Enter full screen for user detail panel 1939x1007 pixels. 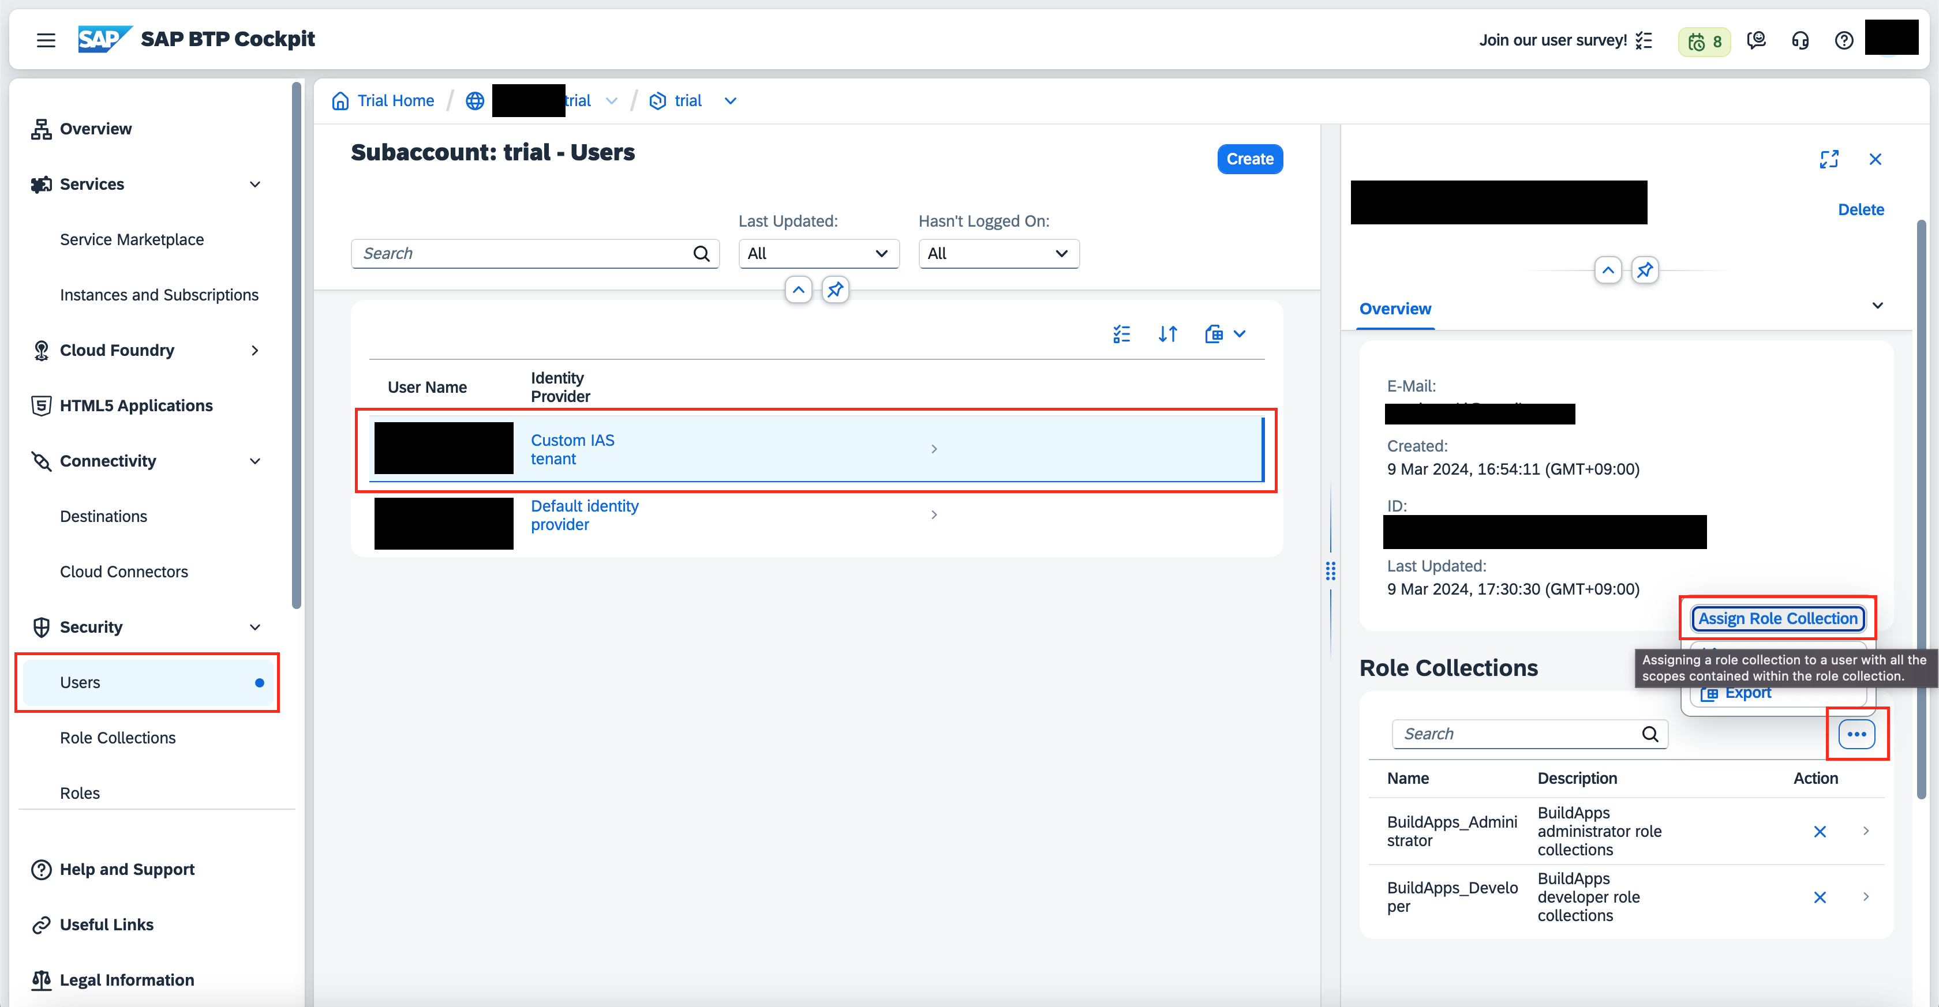click(1828, 159)
